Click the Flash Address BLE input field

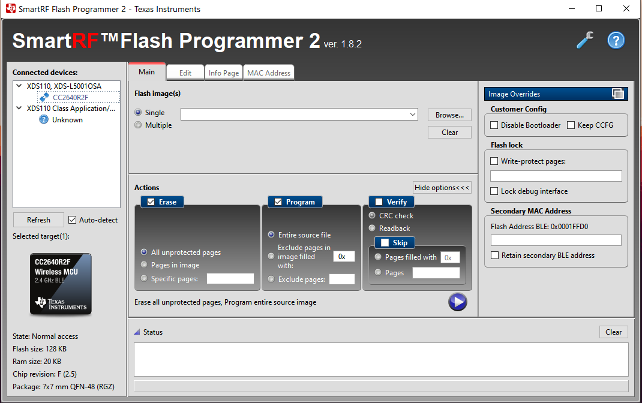(x=556, y=240)
